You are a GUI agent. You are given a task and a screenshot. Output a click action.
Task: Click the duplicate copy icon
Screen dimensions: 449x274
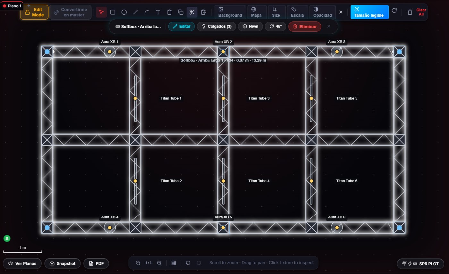pyautogui.click(x=181, y=12)
